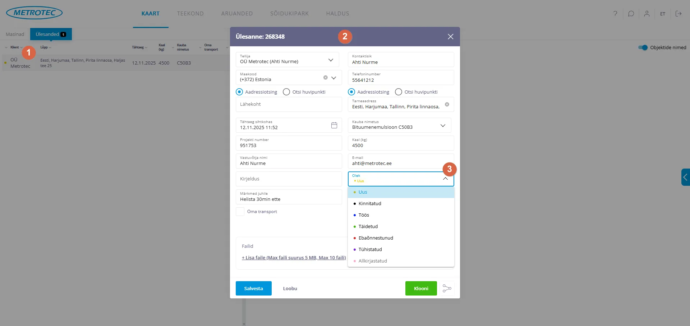Open the calendar picker for Tähtaeg sihtkohas

point(334,125)
